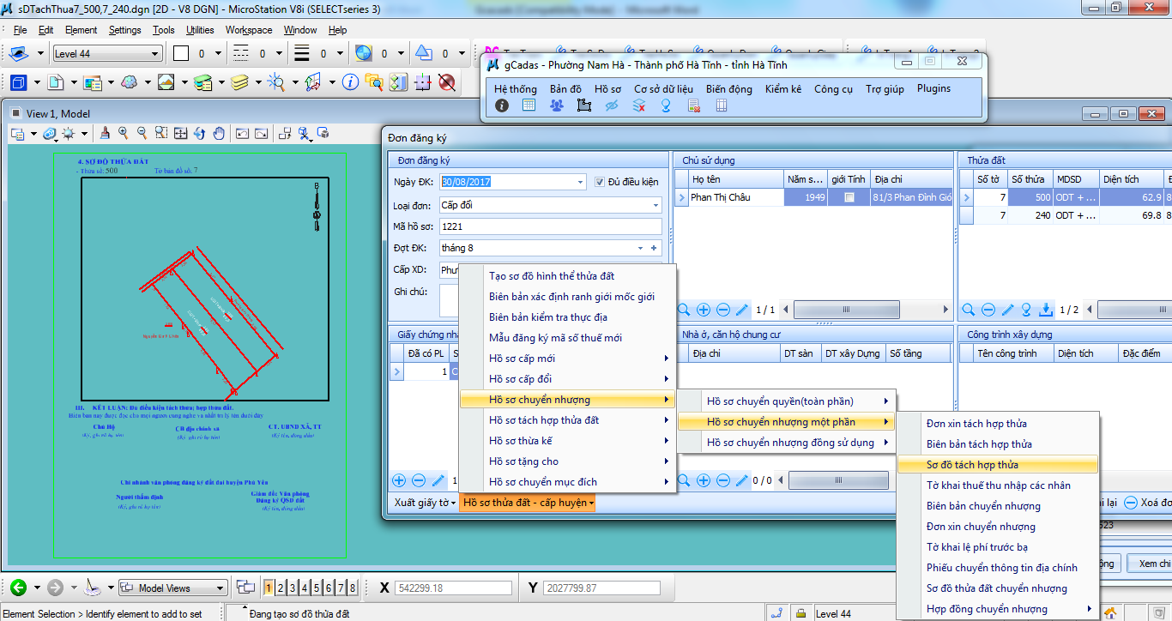Image resolution: width=1172 pixels, height=621 pixels.
Task: Click the pencil edit icon under Chủ sử dụng
Action: tap(743, 310)
